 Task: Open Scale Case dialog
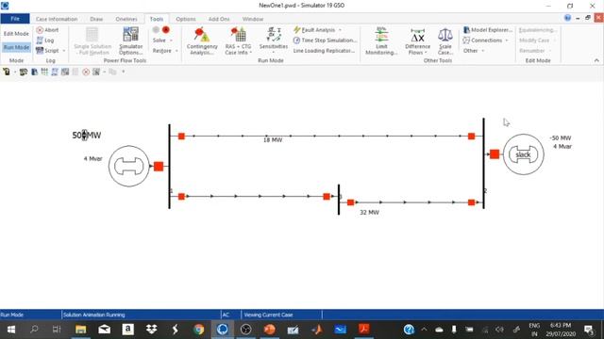(445, 40)
